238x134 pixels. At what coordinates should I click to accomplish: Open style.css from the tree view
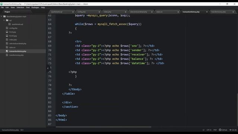(12, 47)
